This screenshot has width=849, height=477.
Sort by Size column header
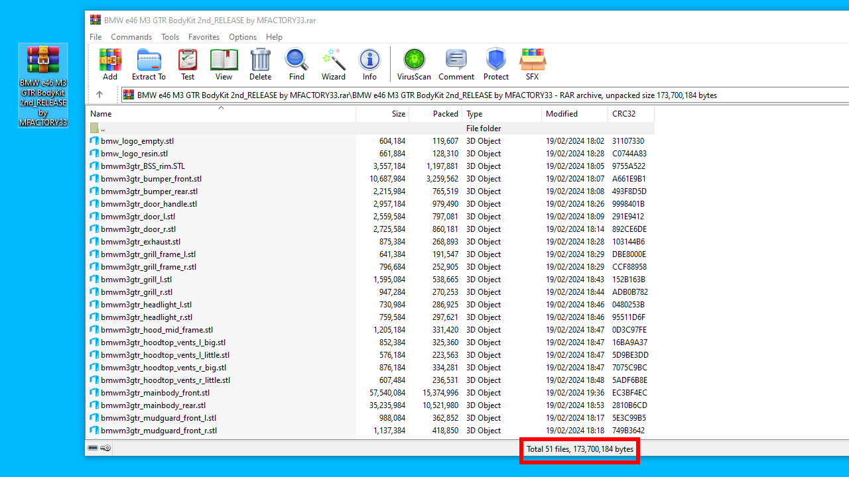point(383,114)
